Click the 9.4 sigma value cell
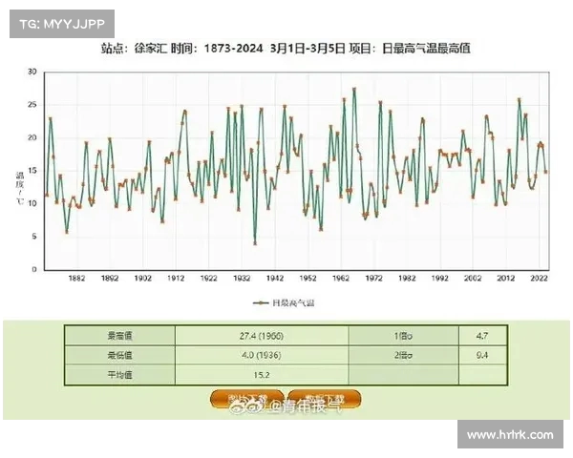The width and height of the screenshot is (573, 458). click(x=481, y=355)
